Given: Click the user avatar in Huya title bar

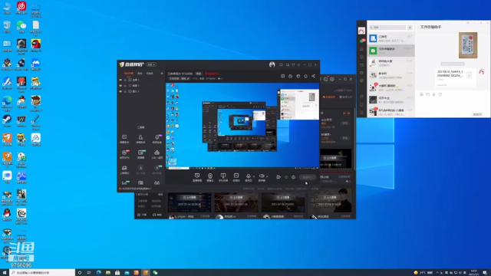Looking at the screenshot, I should click(x=272, y=64).
